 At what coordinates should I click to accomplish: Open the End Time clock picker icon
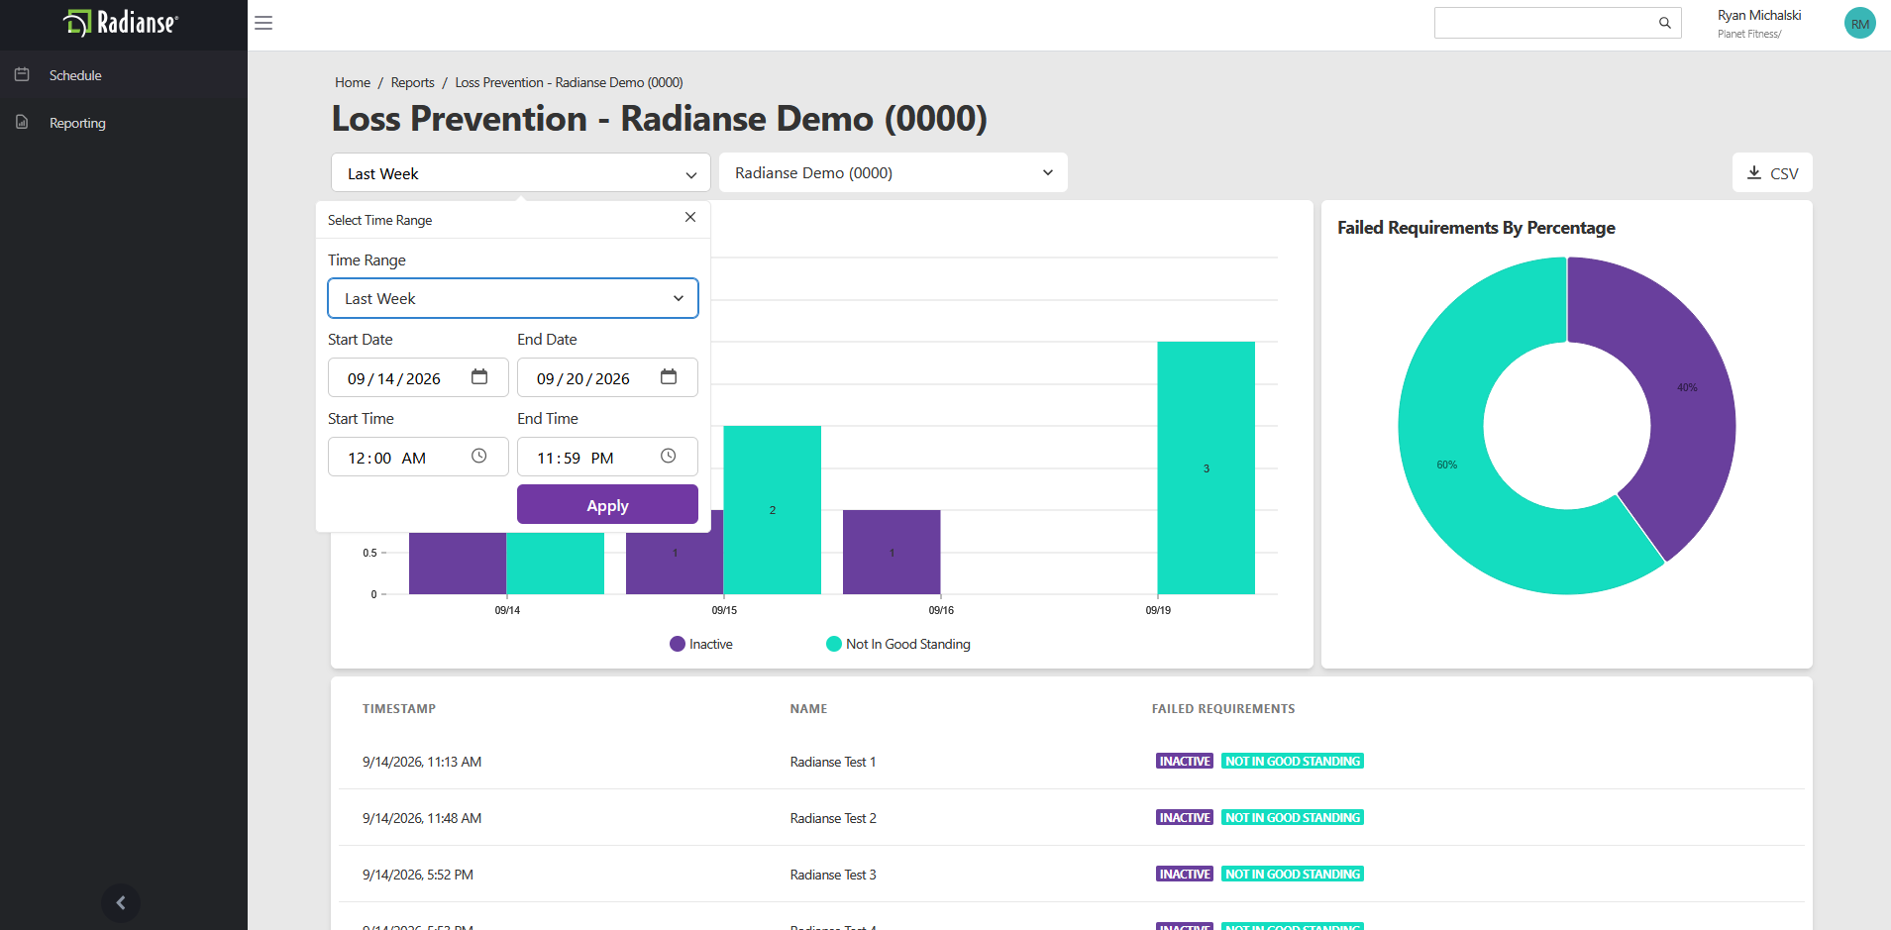(669, 456)
